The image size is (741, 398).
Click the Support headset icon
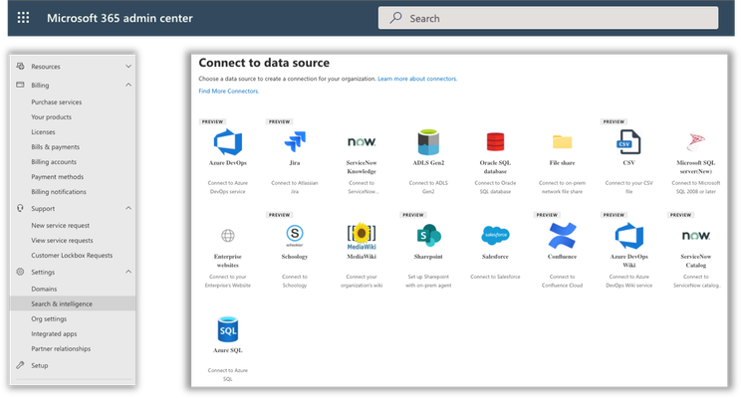pos(20,208)
